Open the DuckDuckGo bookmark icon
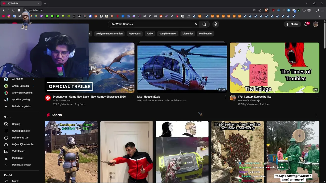326x183 pixels. pos(112,16)
